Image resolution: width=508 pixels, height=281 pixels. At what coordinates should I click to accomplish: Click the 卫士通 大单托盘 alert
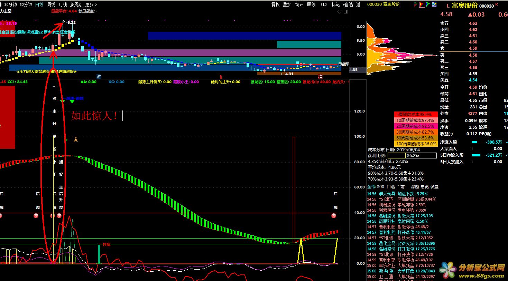[x=401, y=277]
